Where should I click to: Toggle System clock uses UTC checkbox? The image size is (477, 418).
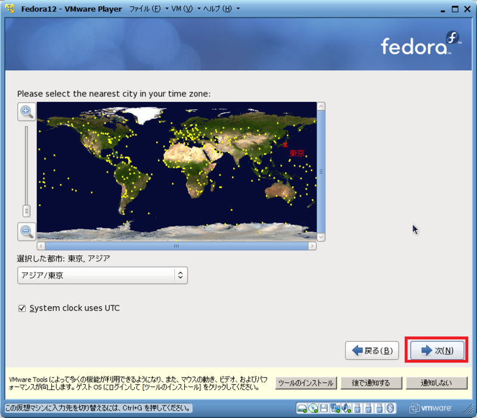coord(22,308)
